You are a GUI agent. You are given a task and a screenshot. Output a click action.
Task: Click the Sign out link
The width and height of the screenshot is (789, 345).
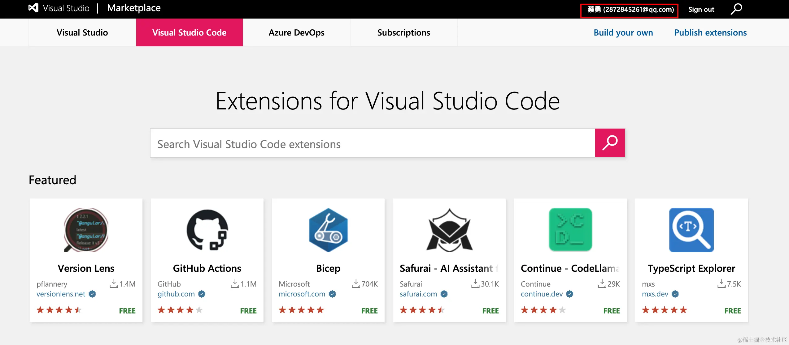pos(701,9)
